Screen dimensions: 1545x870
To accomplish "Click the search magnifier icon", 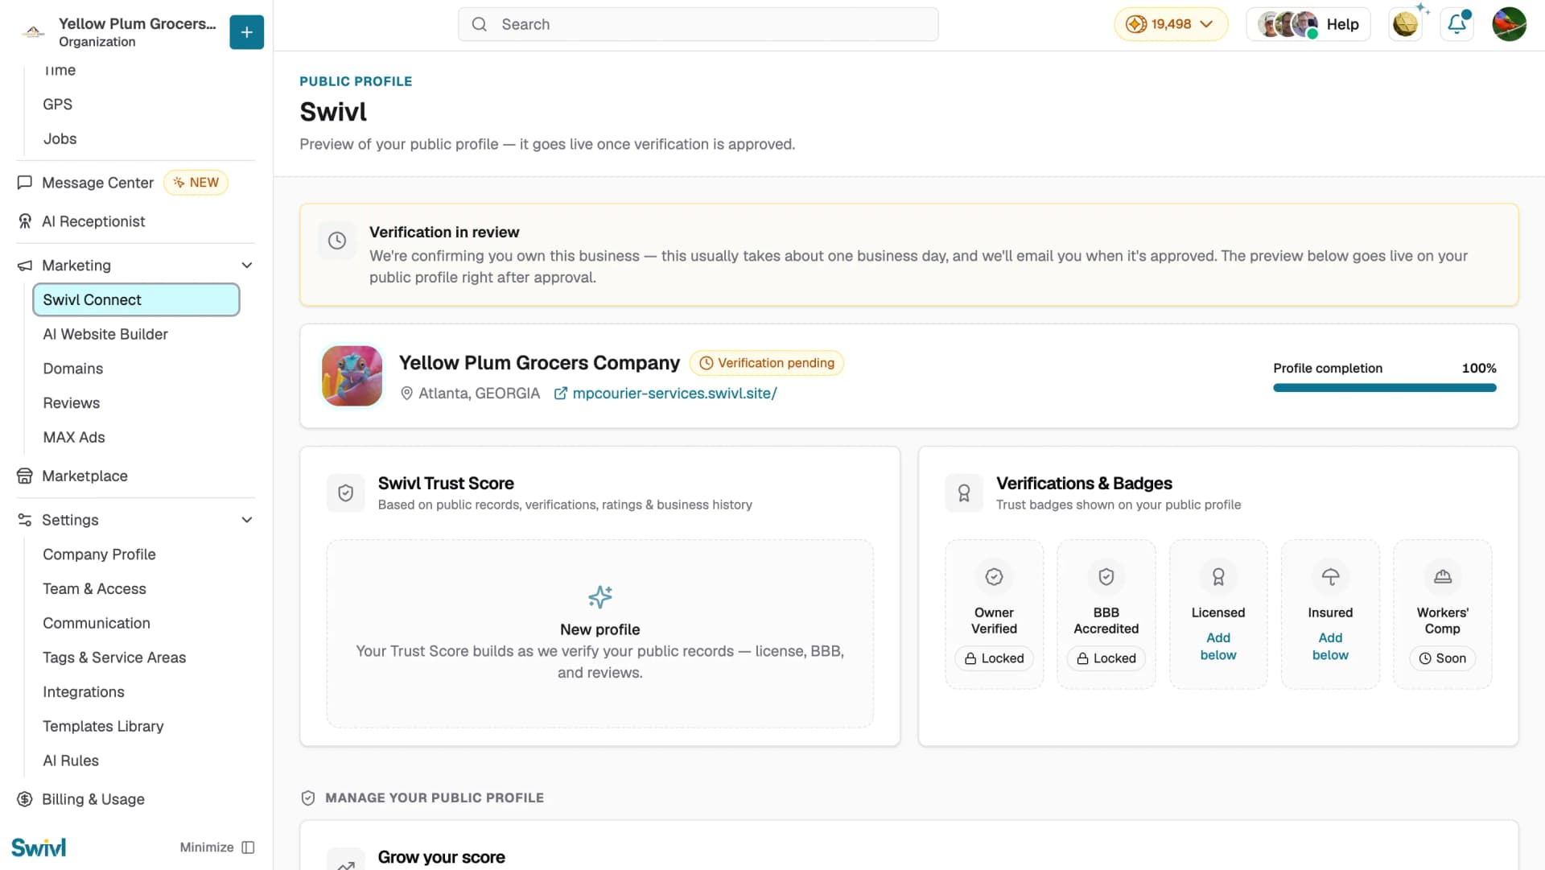I will (x=480, y=24).
